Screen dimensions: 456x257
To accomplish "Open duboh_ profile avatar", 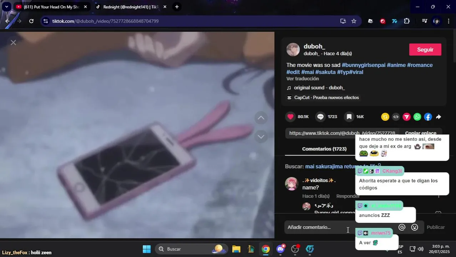I will pyautogui.click(x=293, y=50).
